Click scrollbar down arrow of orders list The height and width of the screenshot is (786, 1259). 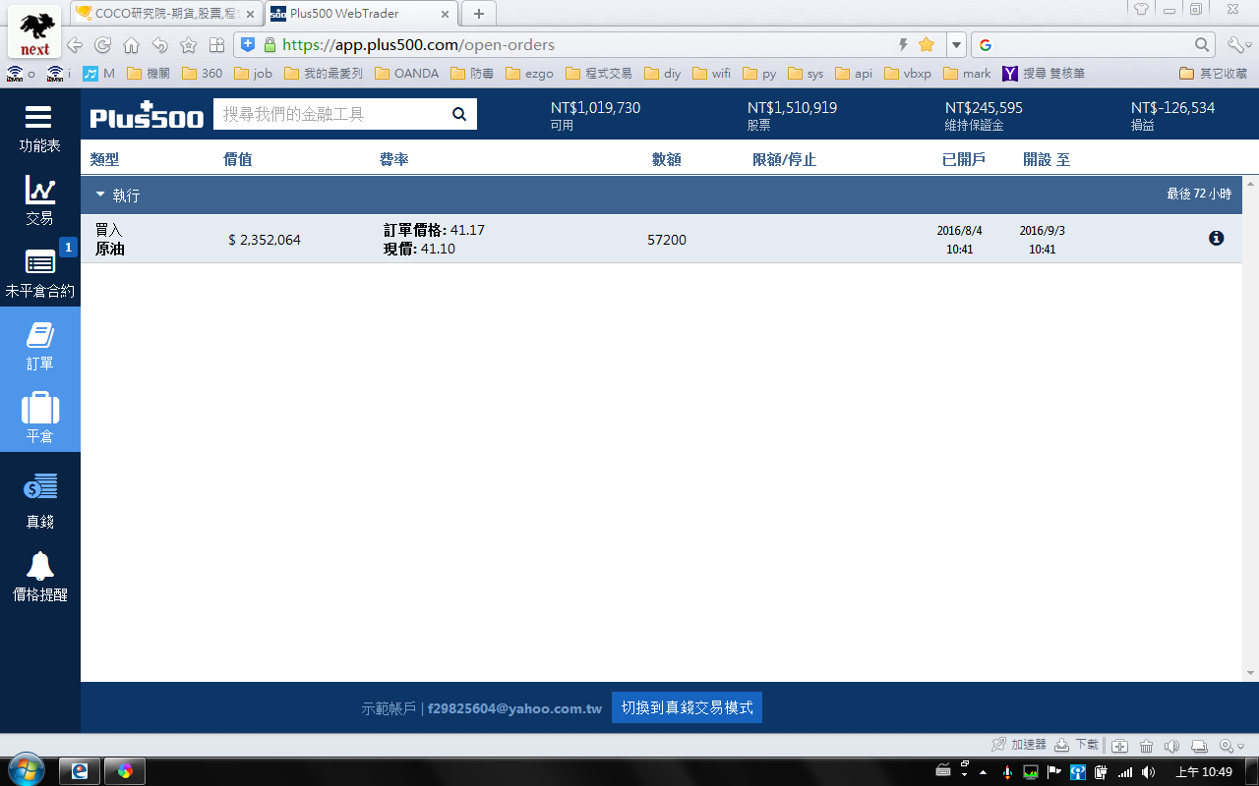point(1250,673)
